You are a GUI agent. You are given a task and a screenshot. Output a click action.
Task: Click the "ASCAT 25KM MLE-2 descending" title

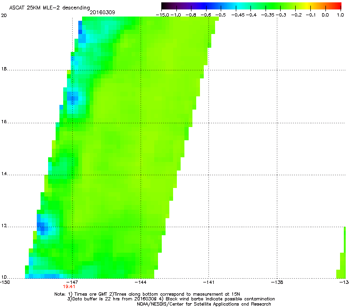pos(50,8)
